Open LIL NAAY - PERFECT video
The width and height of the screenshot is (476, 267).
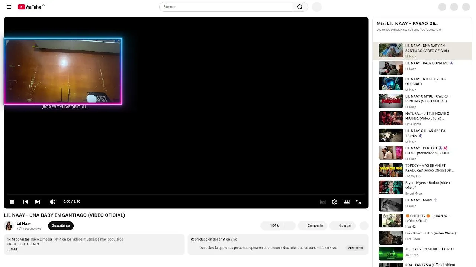point(422,153)
